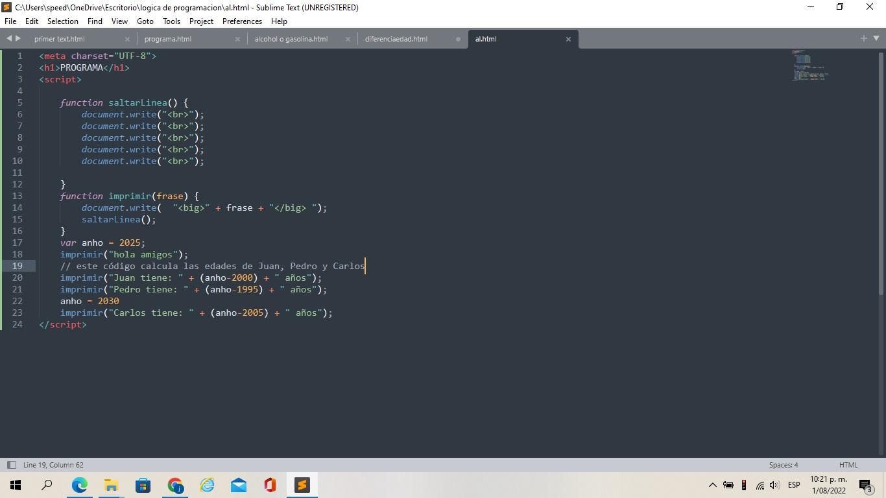The width and height of the screenshot is (886, 498).
Task: Add a new tab with plus icon
Action: click(x=864, y=39)
